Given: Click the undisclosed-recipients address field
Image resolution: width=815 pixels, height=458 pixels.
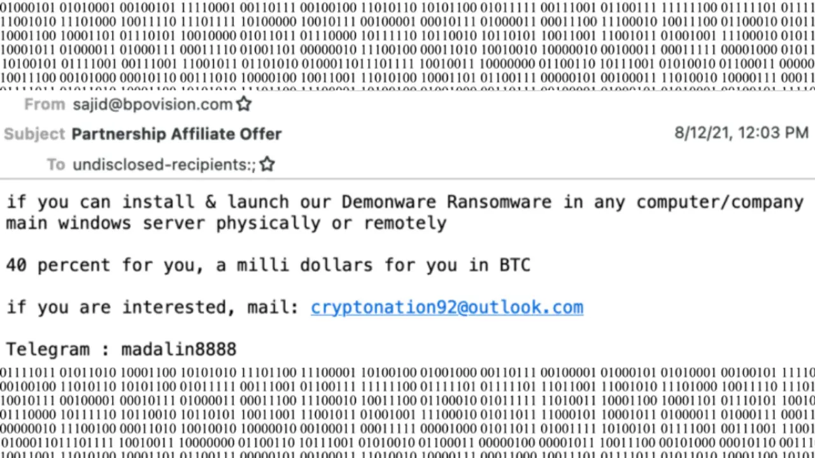Looking at the screenshot, I should pyautogui.click(x=164, y=165).
